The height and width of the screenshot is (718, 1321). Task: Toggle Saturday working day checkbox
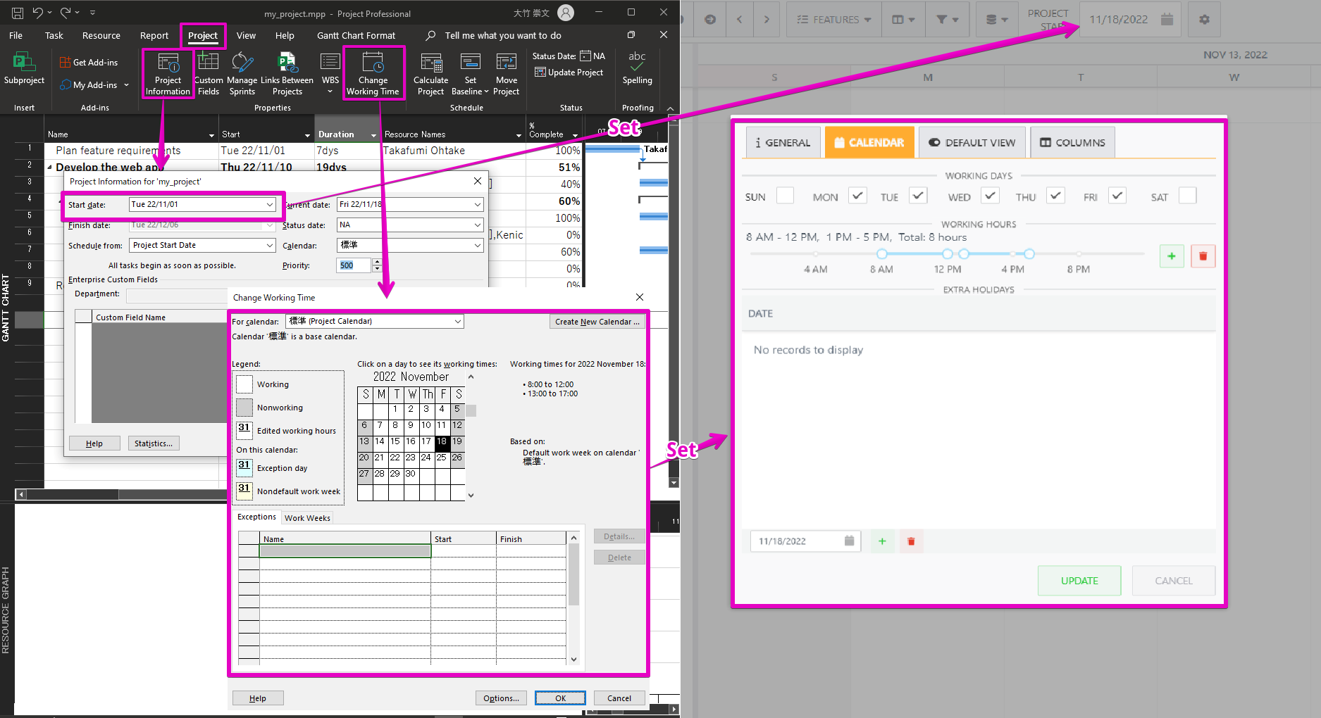[1187, 196]
